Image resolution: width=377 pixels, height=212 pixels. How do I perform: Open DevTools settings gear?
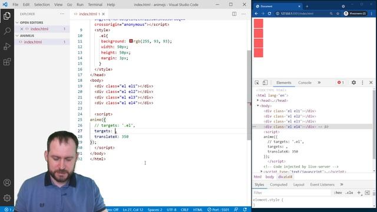[353, 82]
